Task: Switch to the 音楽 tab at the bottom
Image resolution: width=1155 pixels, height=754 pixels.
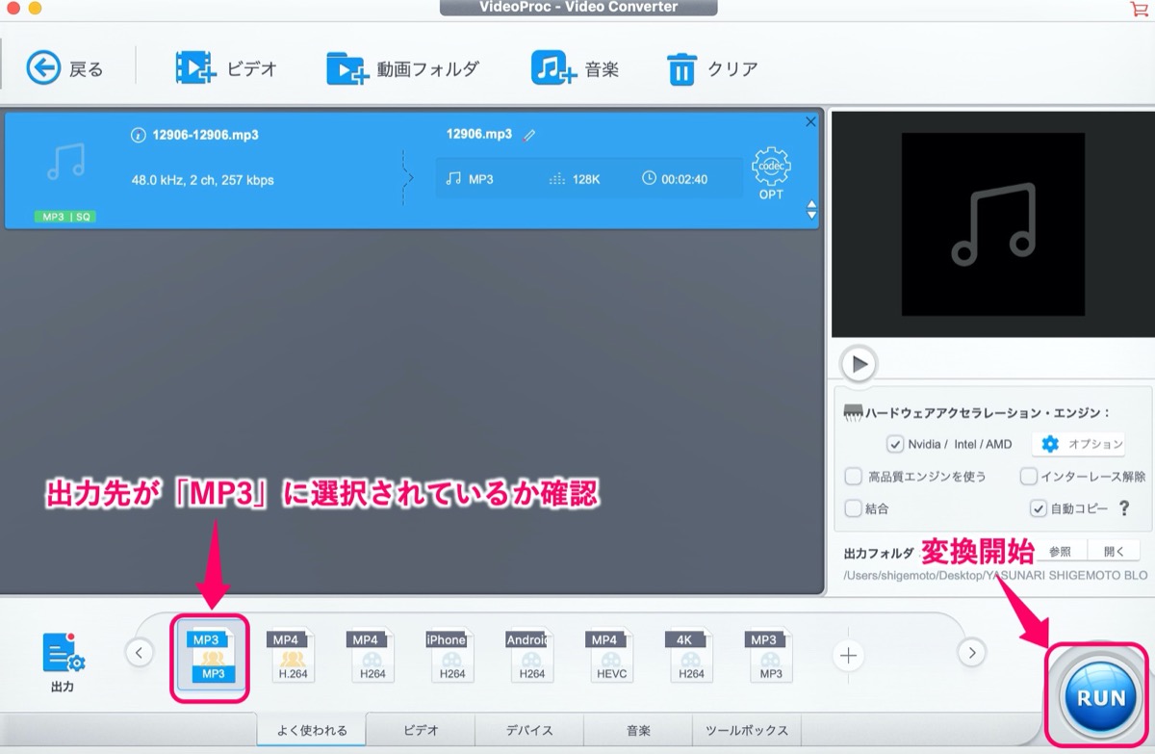Action: pos(638,729)
